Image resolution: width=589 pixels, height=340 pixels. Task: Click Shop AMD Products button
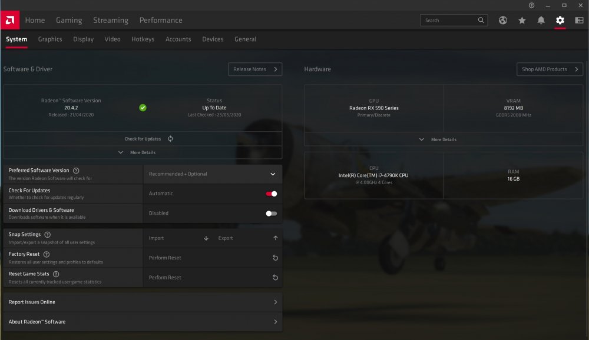(550, 69)
